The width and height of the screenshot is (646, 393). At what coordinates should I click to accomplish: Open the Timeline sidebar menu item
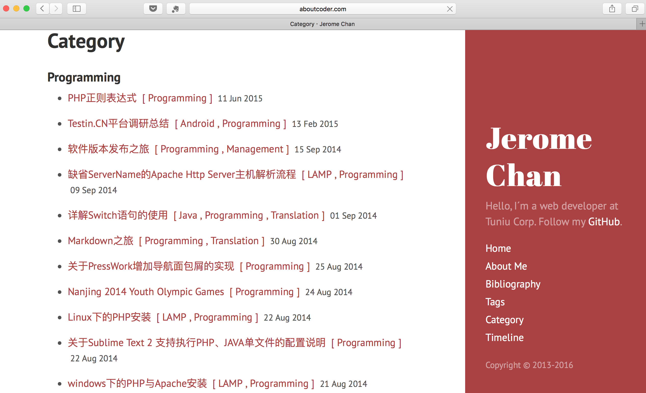504,337
